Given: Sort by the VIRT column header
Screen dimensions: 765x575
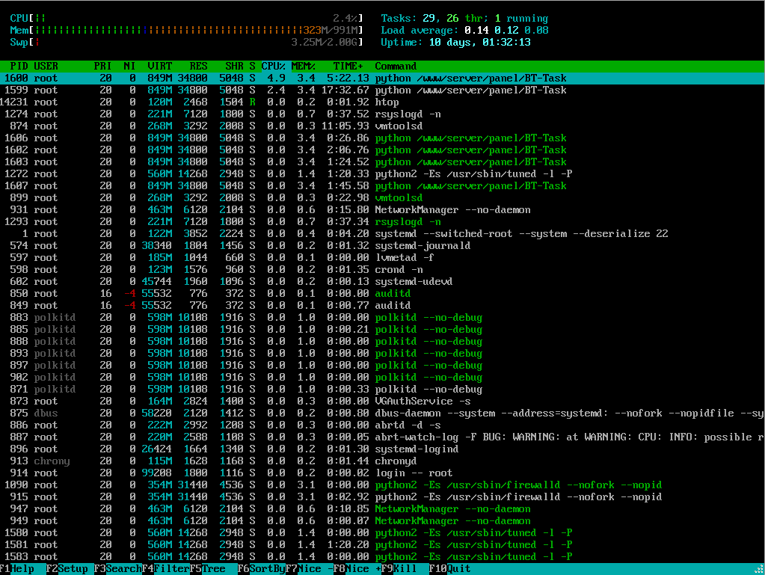Looking at the screenshot, I should pyautogui.click(x=159, y=66).
